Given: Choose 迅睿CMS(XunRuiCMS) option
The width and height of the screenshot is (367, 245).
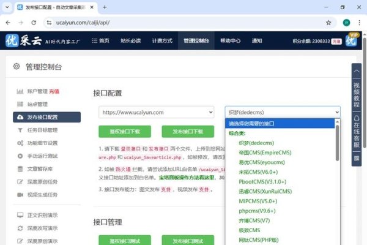Looking at the screenshot, I should pyautogui.click(x=265, y=191).
